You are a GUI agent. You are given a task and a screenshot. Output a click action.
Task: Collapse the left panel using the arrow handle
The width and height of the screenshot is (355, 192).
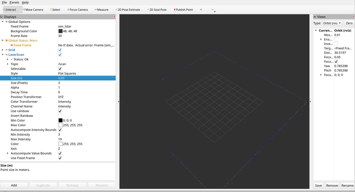[x=118, y=102]
